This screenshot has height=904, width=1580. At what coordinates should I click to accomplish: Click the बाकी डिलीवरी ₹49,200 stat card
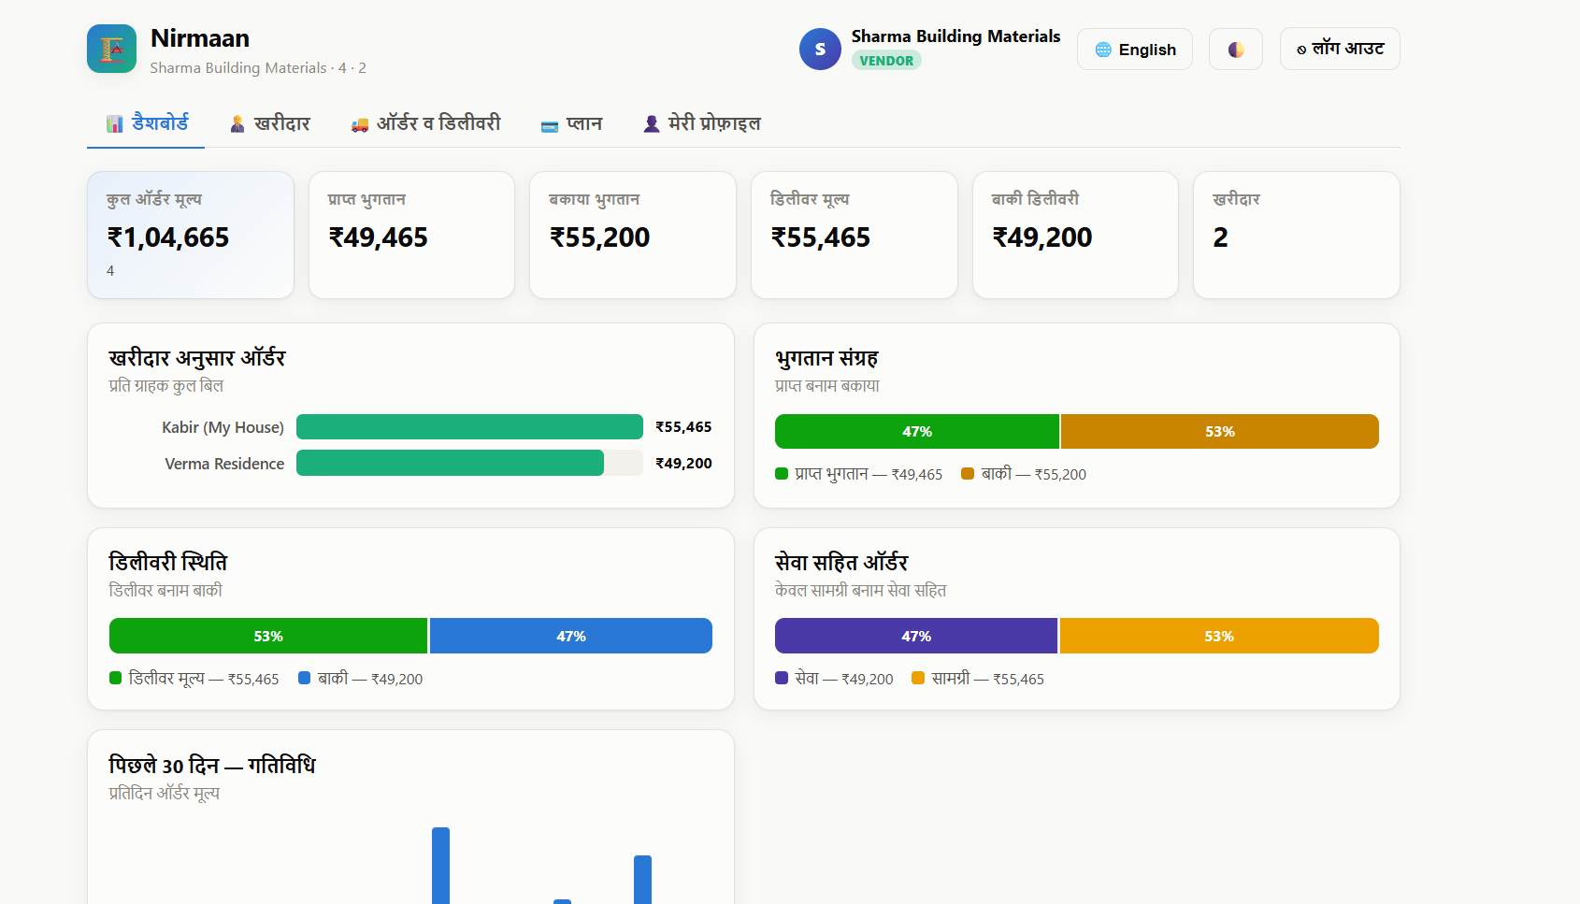click(1075, 235)
